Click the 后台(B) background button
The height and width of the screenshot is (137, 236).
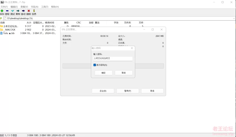pyautogui.click(x=103, y=91)
